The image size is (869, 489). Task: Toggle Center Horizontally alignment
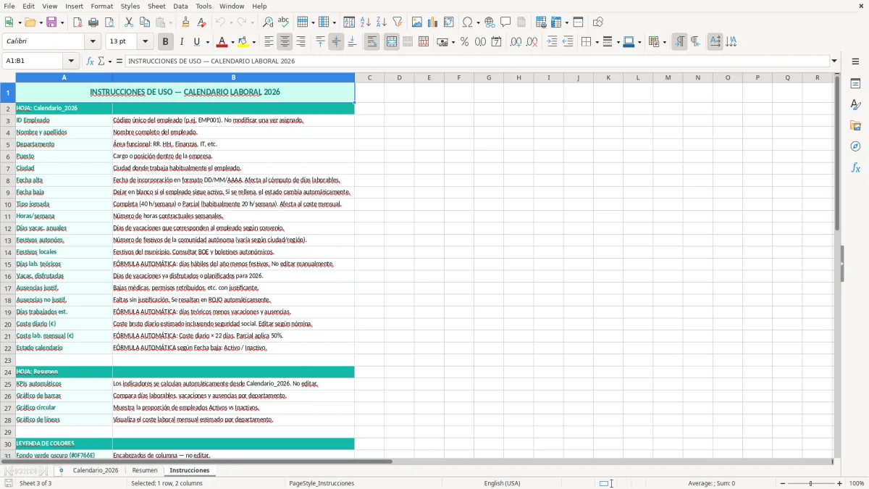285,42
